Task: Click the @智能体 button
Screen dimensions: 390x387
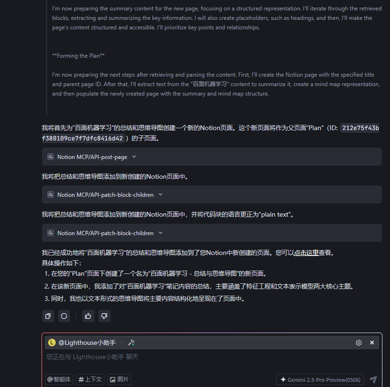Action: (59, 379)
